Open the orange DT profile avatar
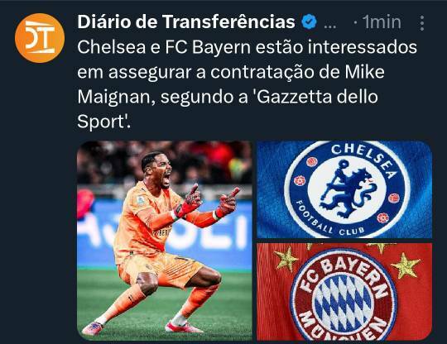447x344 pixels. point(40,38)
